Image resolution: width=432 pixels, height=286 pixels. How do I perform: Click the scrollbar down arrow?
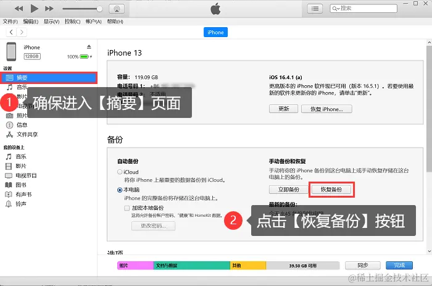pos(429,251)
